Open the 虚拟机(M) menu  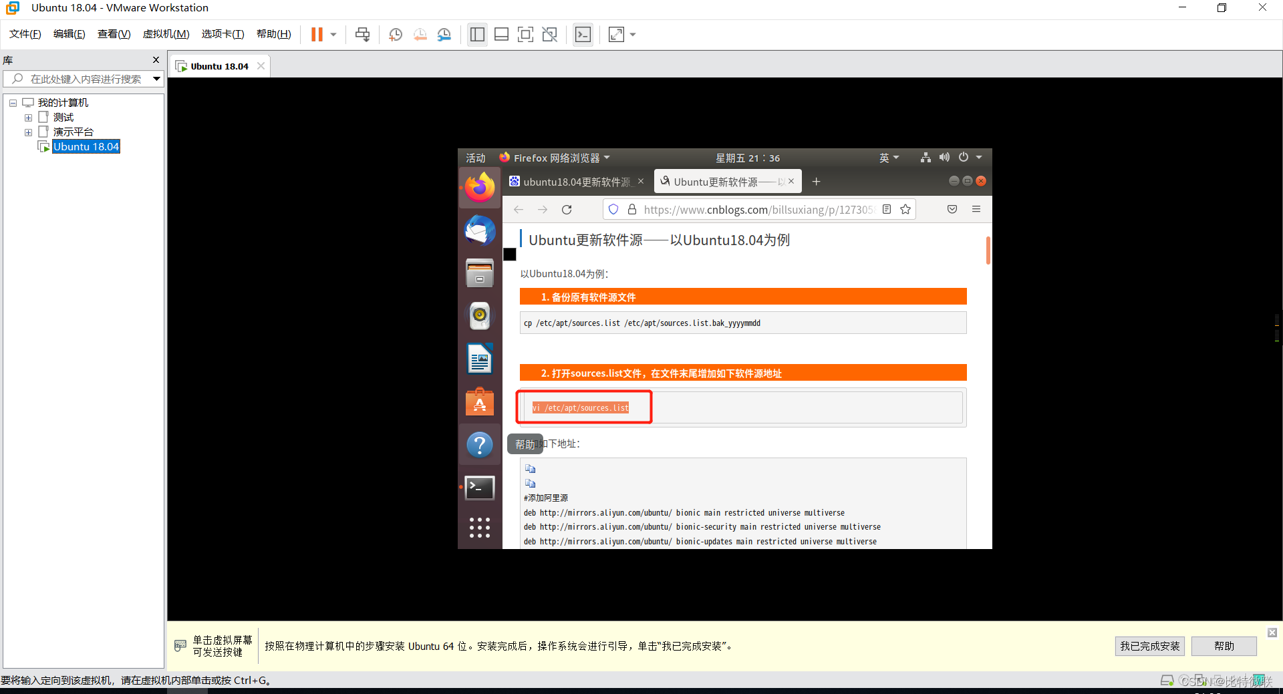pyautogui.click(x=166, y=34)
